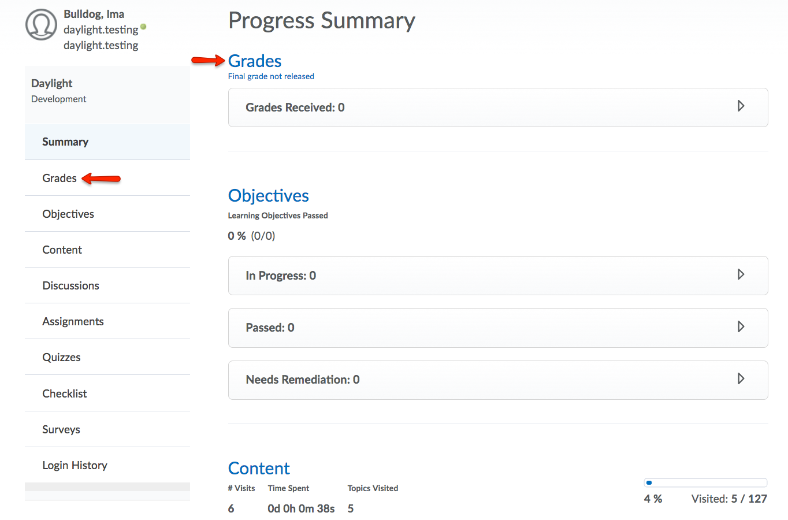Open the Content sidebar item
Viewport: 788px width, 520px height.
tap(62, 250)
